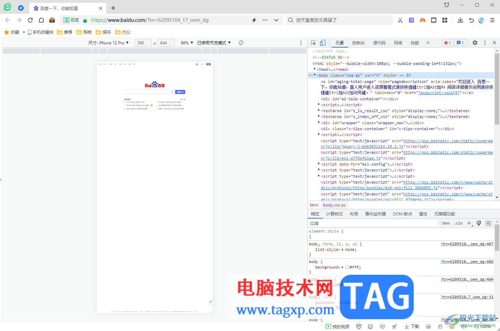
Task: Open the downloads arrow icon
Action: (460, 20)
